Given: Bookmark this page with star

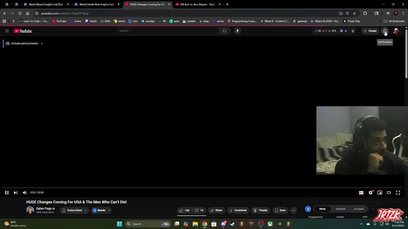Looking at the screenshot, I should click(354, 13).
